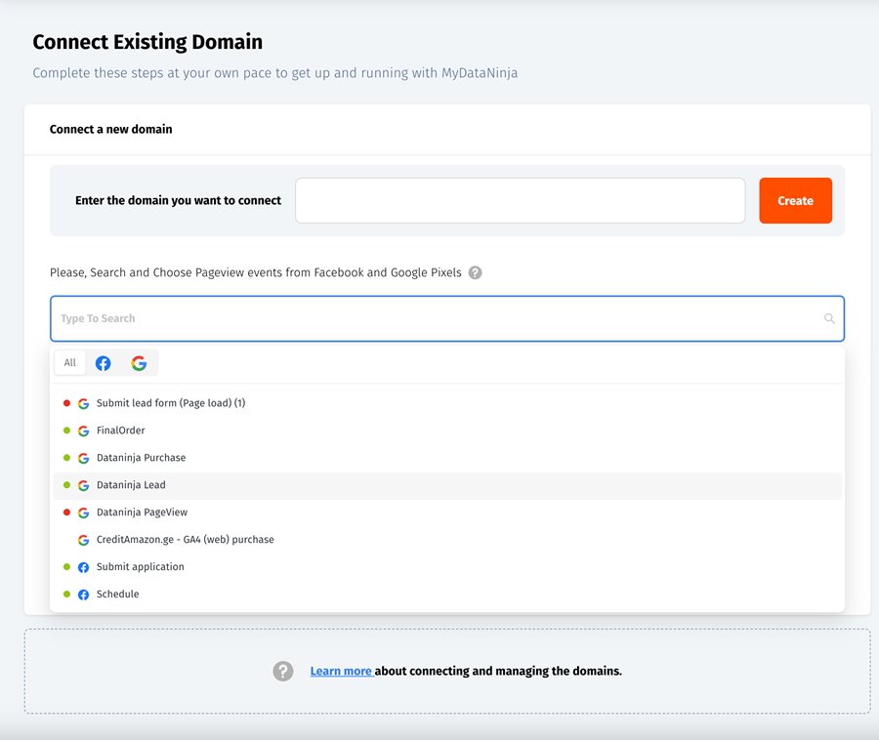Click the Google filter icon tab
The image size is (879, 740).
(139, 363)
